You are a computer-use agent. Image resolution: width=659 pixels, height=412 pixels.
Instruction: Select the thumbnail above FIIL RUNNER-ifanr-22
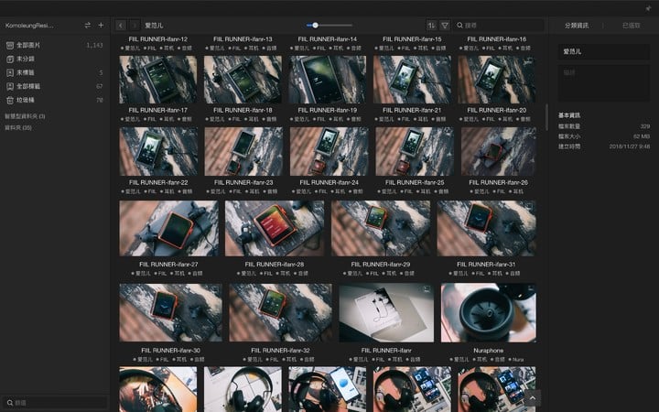point(158,151)
